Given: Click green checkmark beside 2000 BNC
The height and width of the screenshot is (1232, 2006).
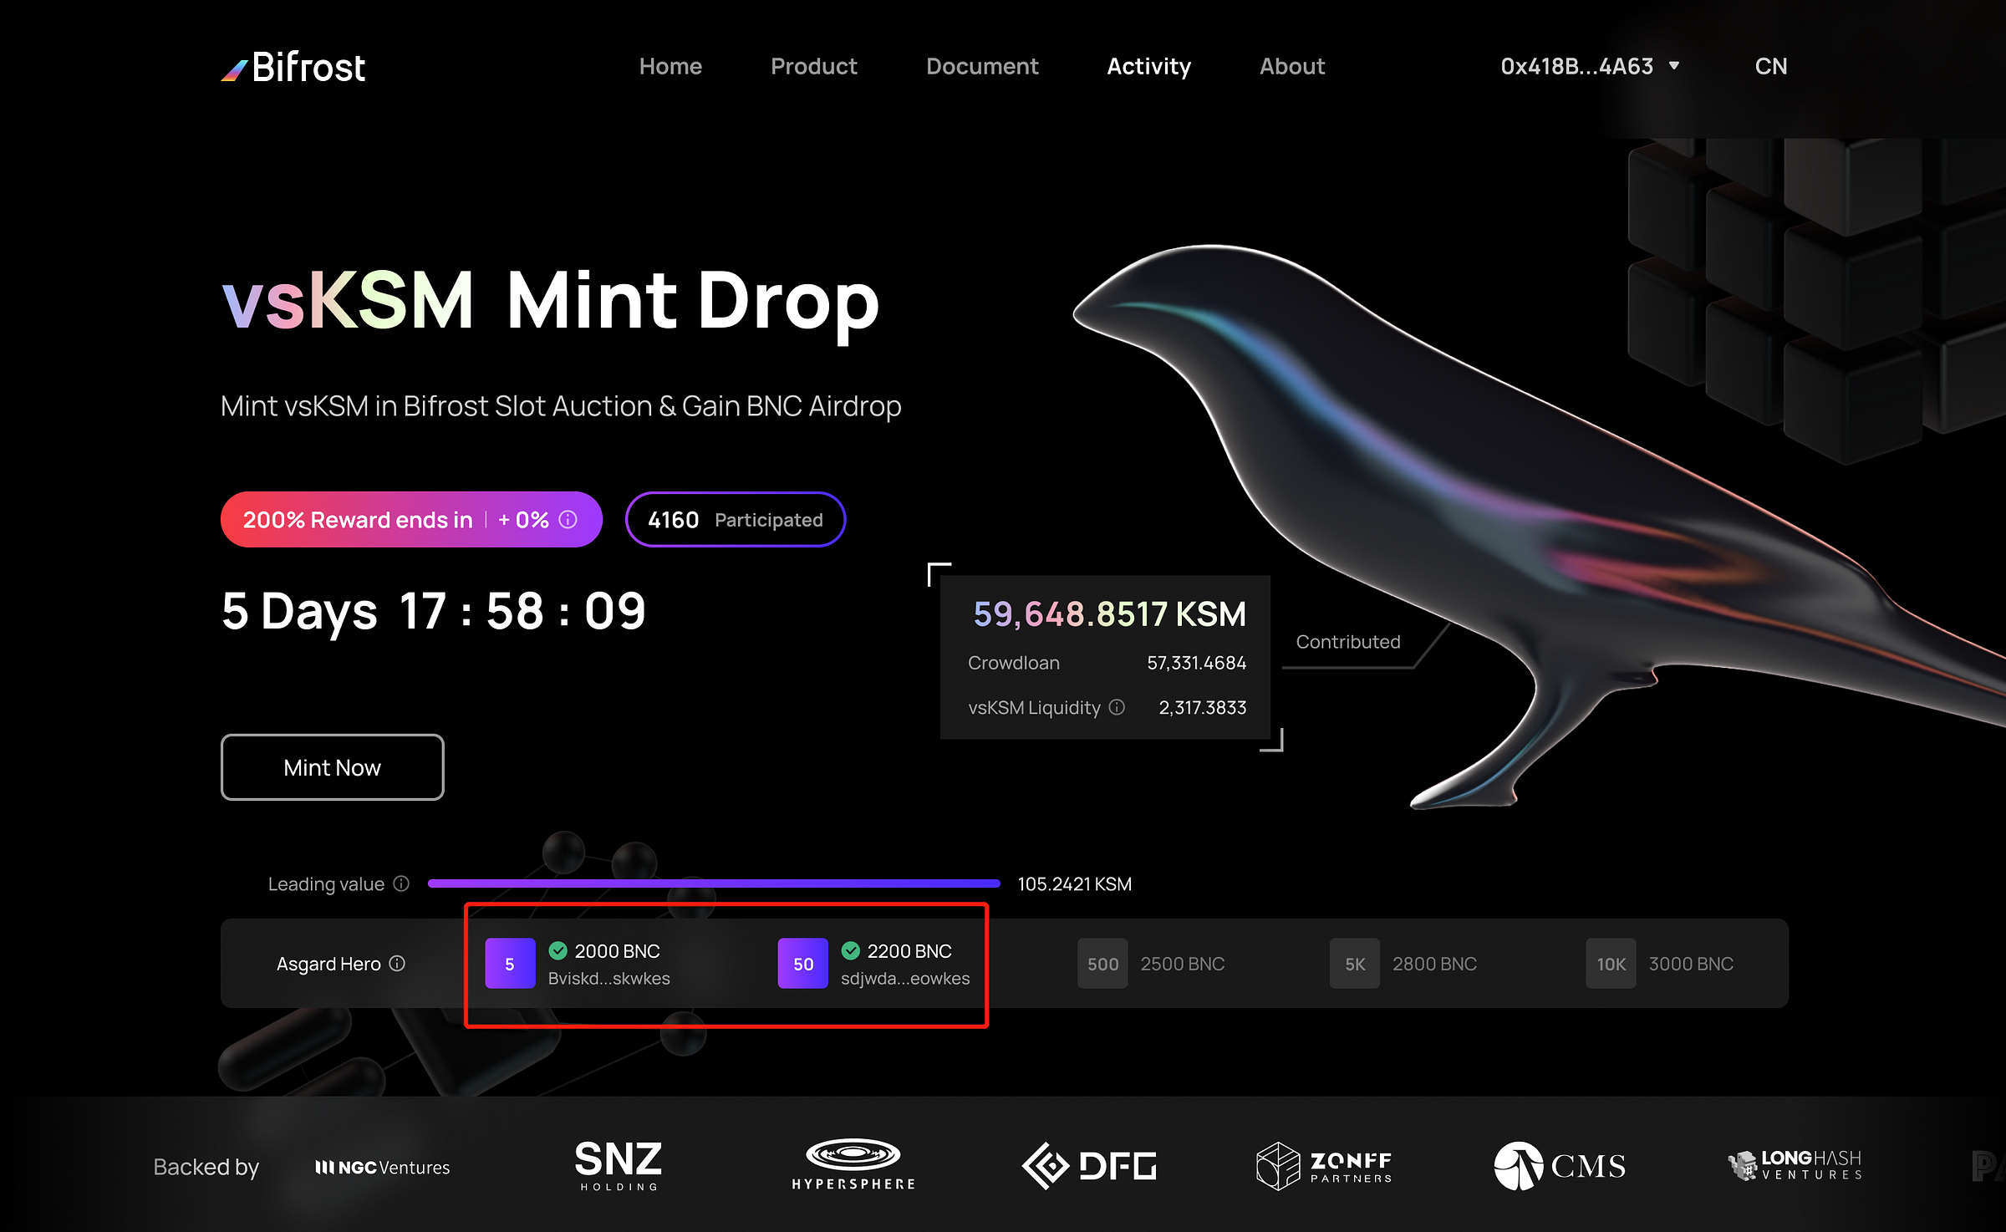Looking at the screenshot, I should click(558, 950).
